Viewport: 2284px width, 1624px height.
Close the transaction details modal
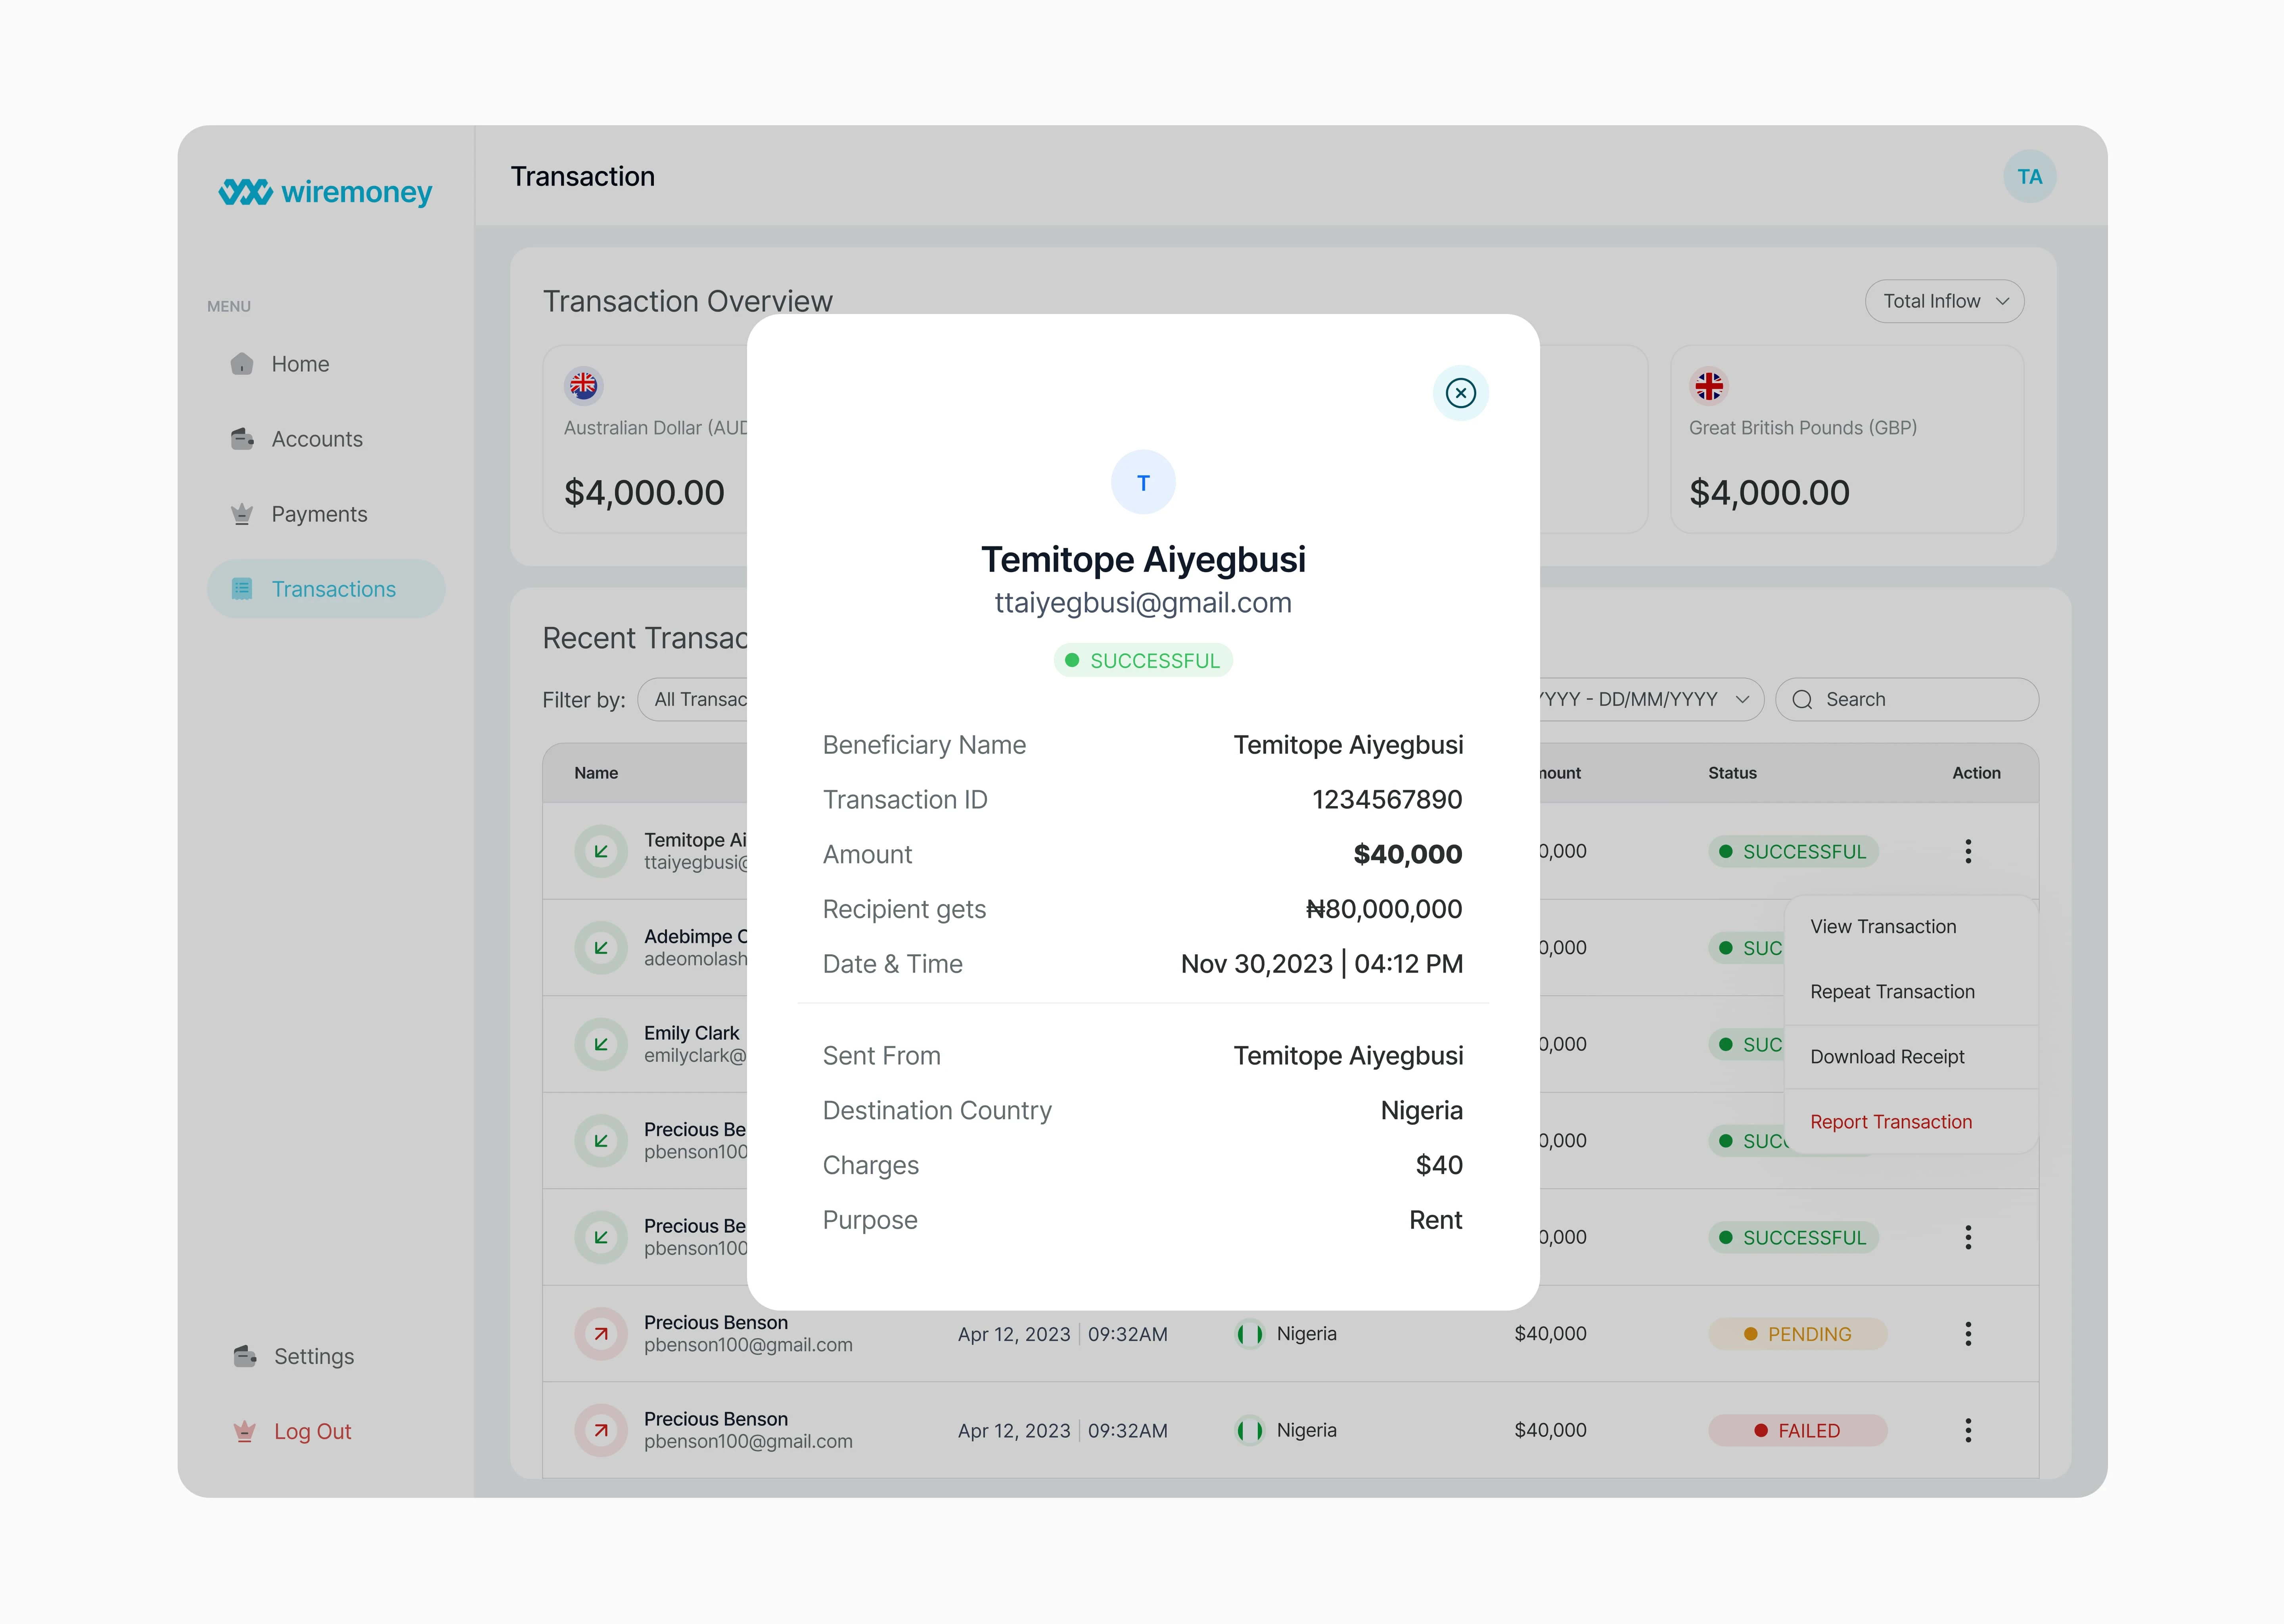[x=1460, y=393]
